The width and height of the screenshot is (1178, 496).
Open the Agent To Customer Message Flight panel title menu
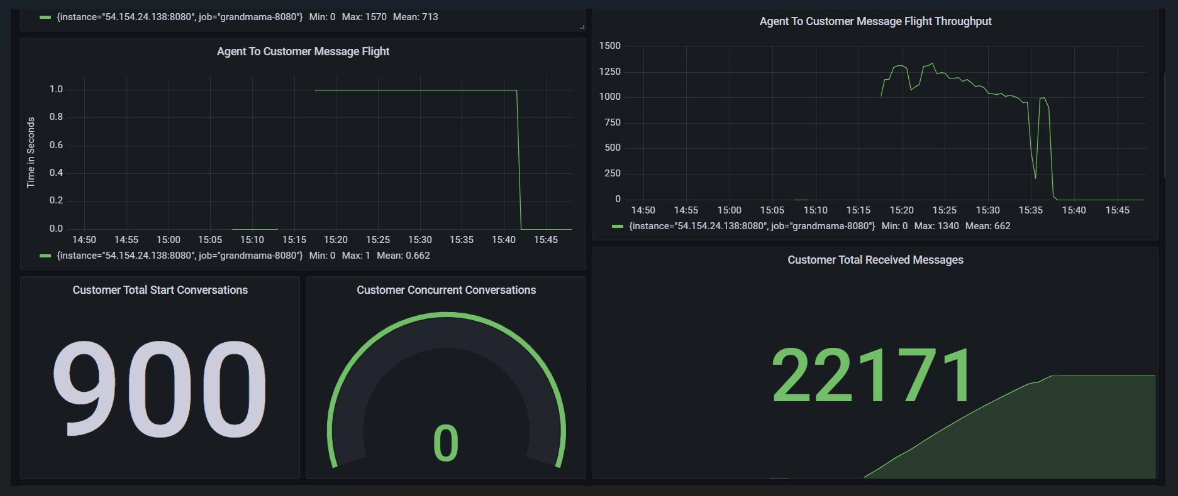pyautogui.click(x=303, y=51)
